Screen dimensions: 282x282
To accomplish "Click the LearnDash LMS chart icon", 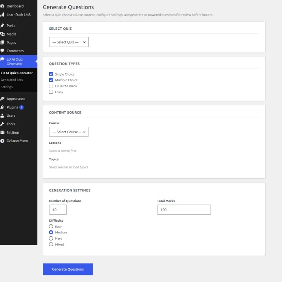I will point(2,15).
